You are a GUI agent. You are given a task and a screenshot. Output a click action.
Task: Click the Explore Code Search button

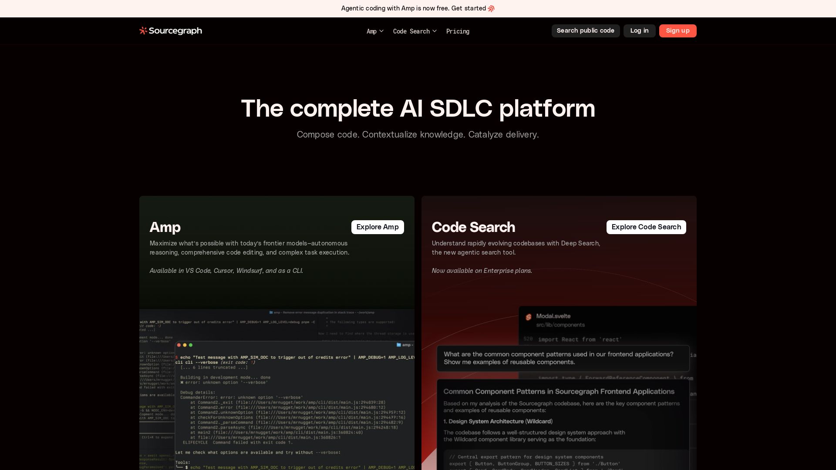click(646, 227)
